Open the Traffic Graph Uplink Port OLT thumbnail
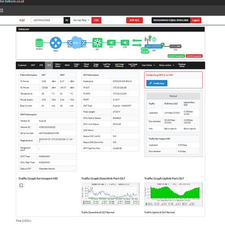 click(173, 194)
